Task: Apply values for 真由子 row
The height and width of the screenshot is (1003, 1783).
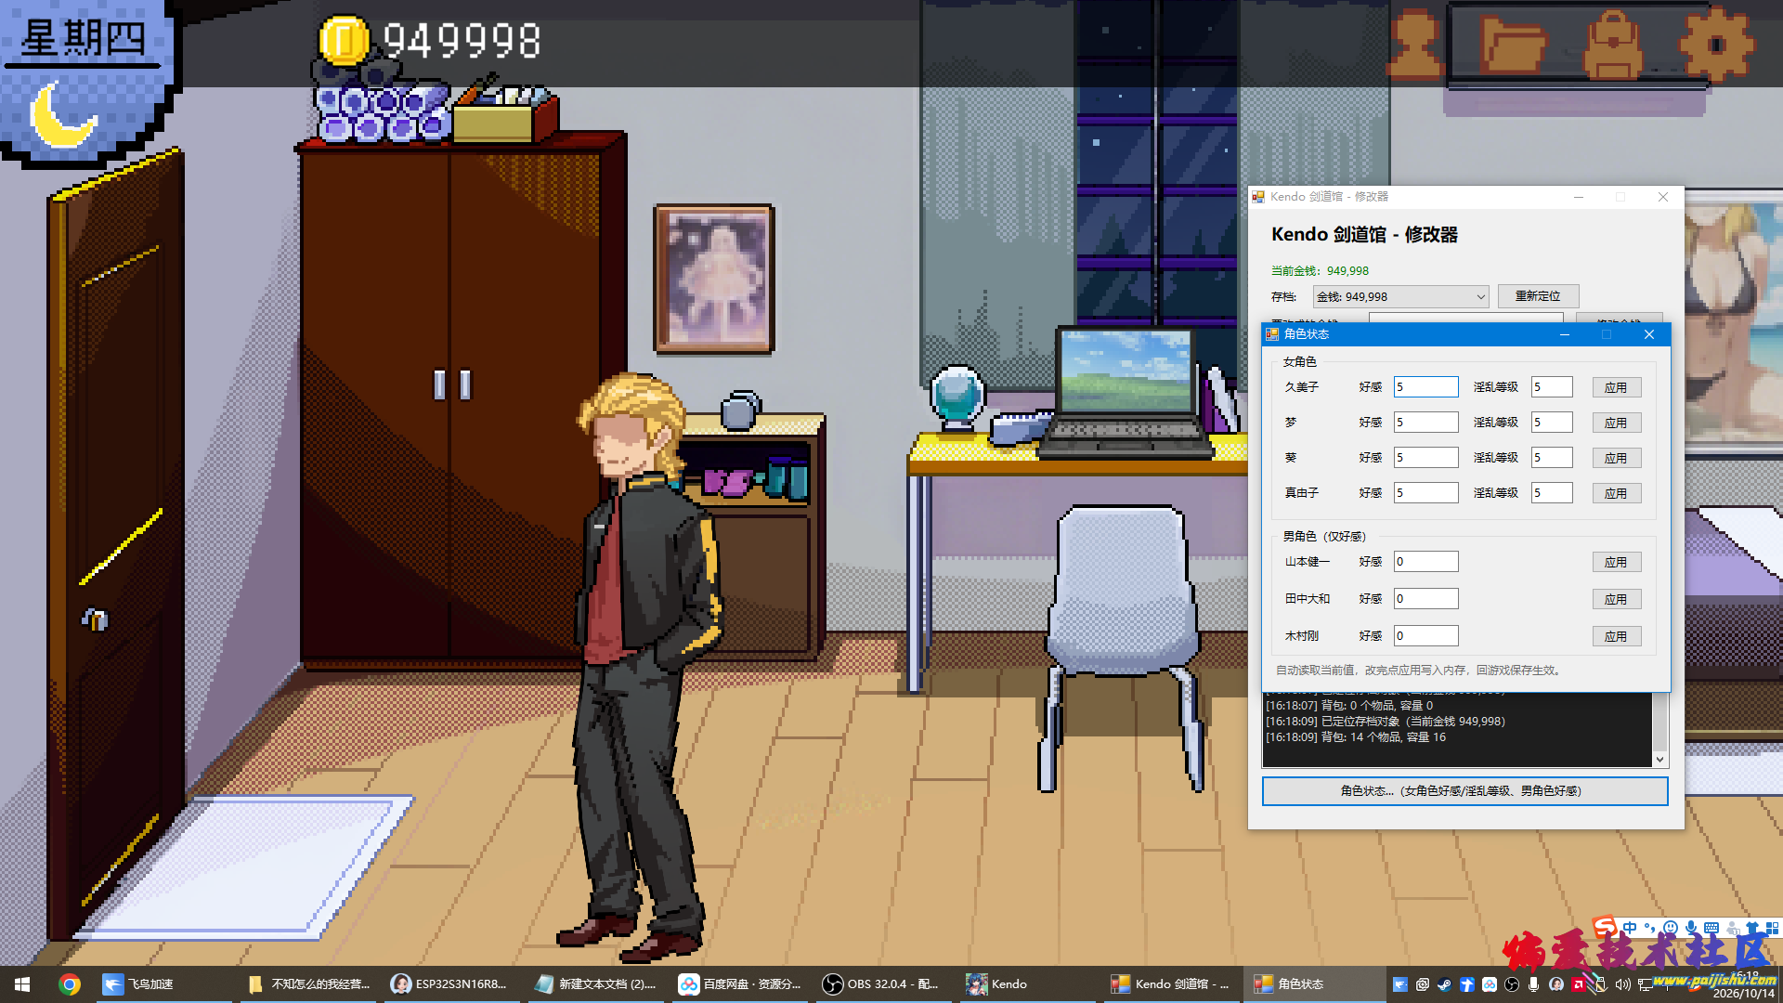Action: pyautogui.click(x=1616, y=493)
